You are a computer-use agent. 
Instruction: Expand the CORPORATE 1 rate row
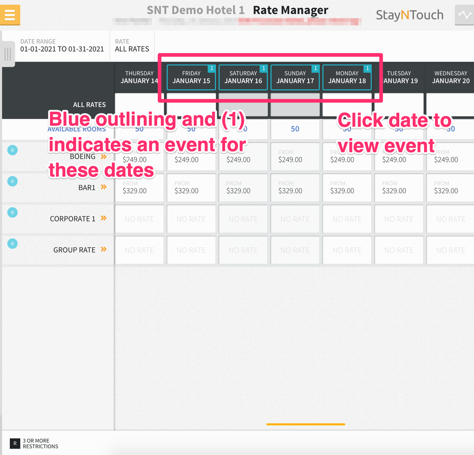[x=104, y=218]
